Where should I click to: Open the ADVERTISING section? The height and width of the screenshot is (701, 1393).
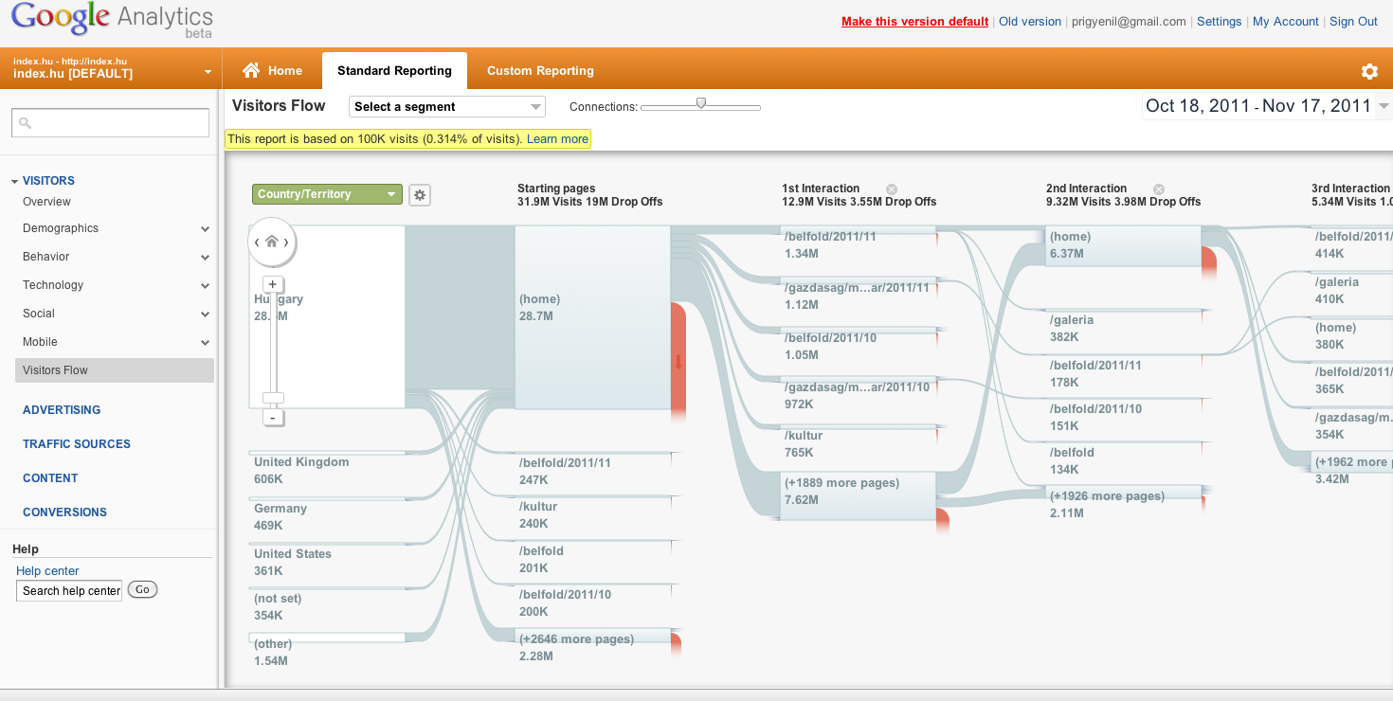pos(62,410)
